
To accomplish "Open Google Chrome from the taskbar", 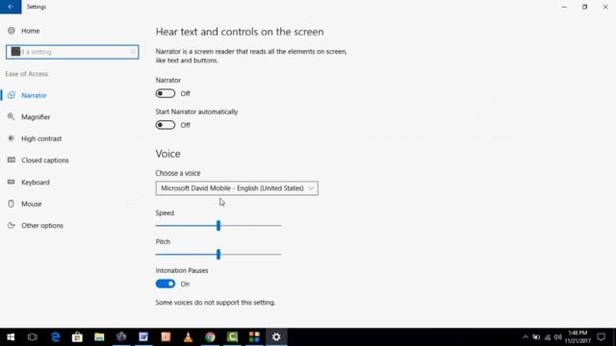I will 210,337.
